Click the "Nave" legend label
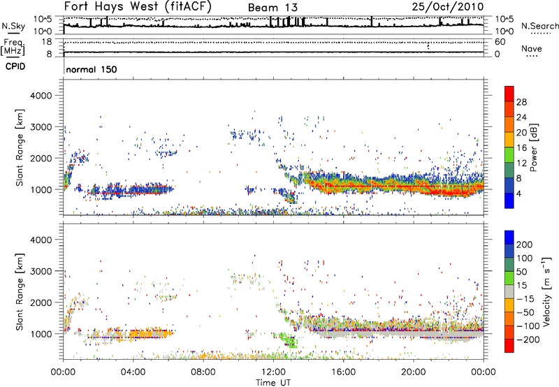Viewport: 559px width, 387px height. pos(532,48)
